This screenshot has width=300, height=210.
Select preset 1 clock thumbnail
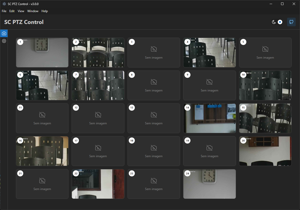point(42,53)
